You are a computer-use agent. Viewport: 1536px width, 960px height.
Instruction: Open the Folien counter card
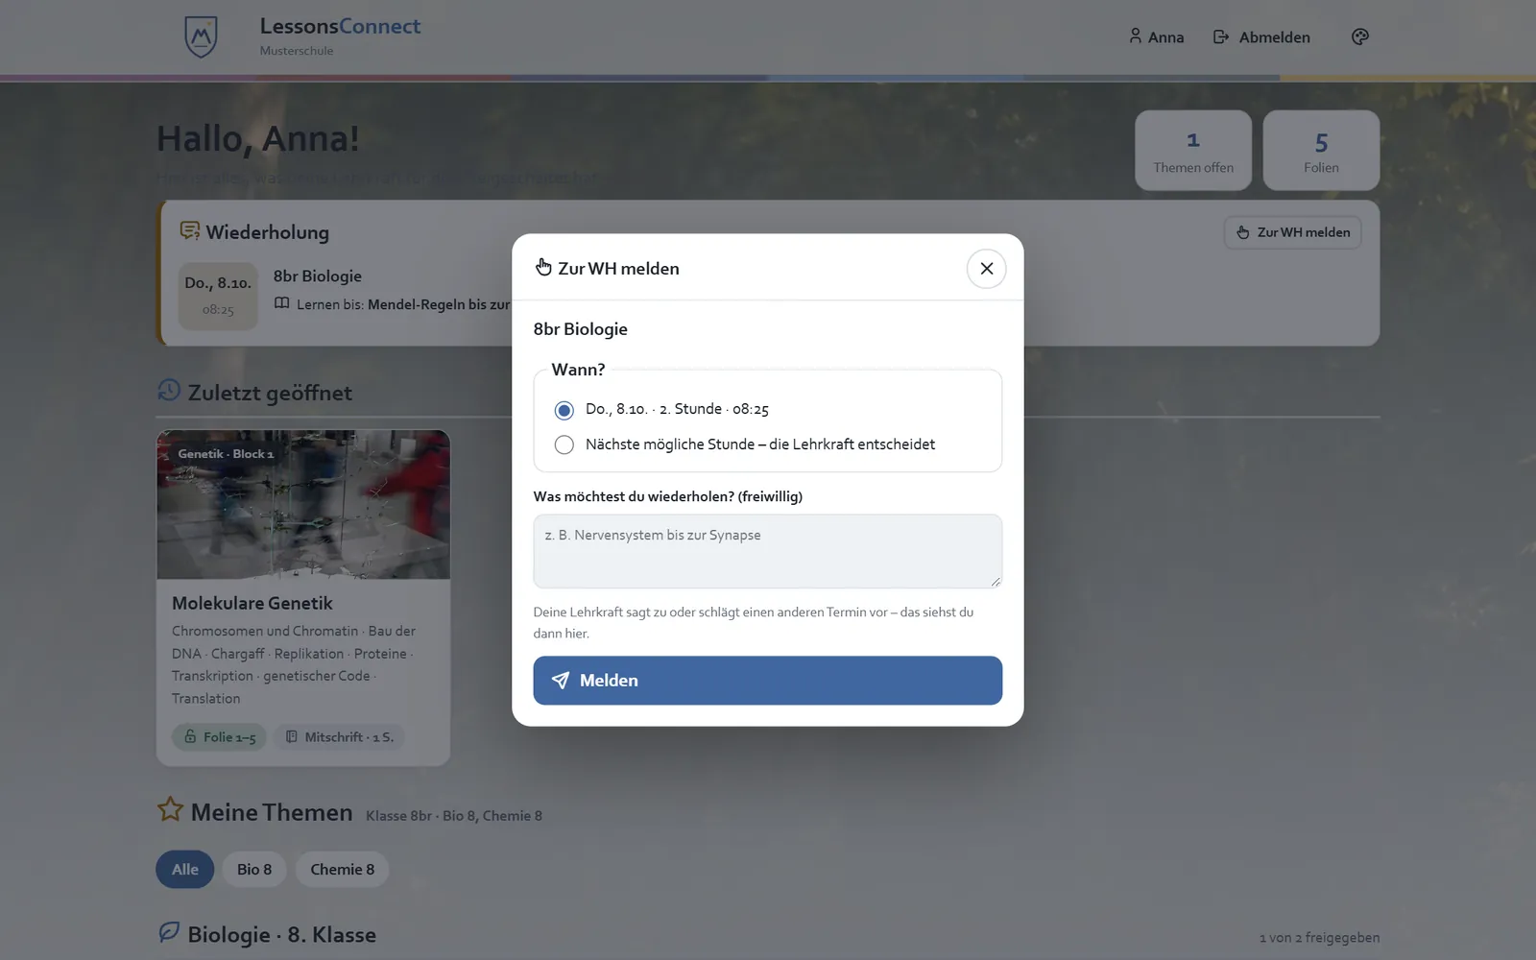1321,150
